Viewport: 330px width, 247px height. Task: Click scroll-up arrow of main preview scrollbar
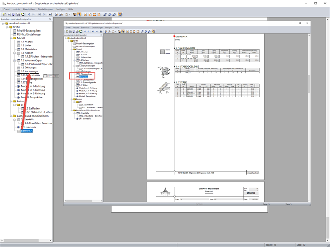click(328, 19)
